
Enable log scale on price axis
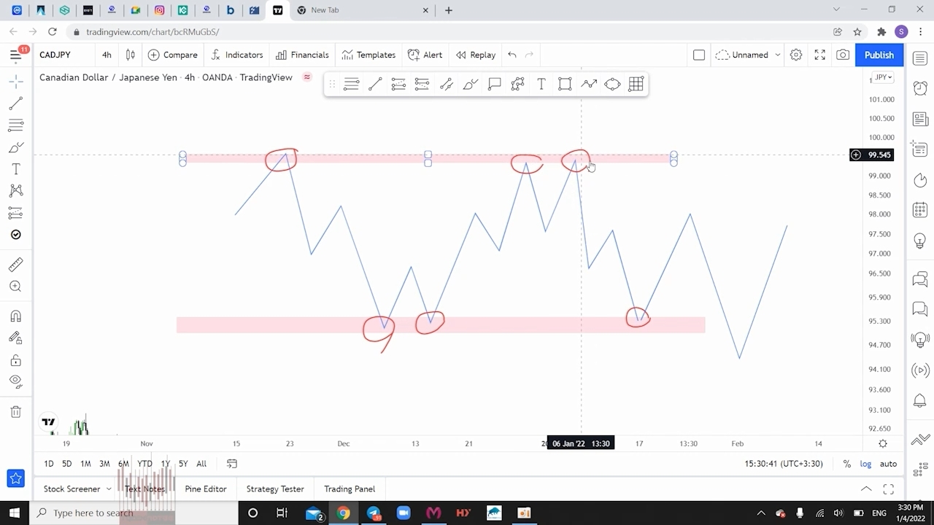pyautogui.click(x=865, y=464)
